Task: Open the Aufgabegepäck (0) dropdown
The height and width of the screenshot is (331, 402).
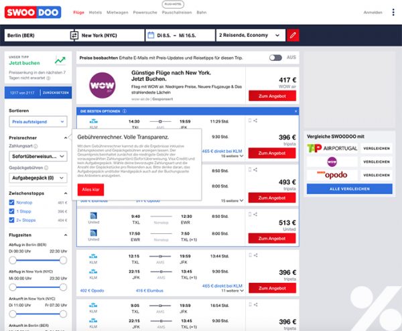Action: [x=38, y=178]
